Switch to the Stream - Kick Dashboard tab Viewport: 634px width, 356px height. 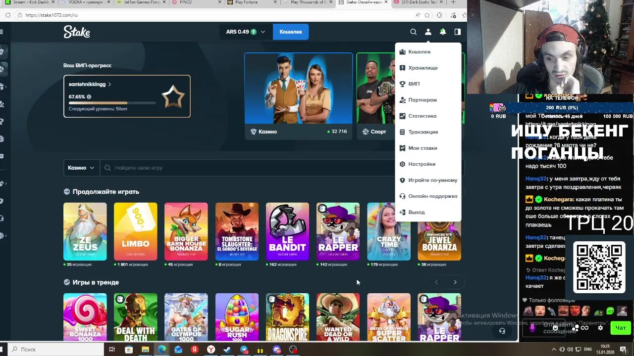coord(30,2)
